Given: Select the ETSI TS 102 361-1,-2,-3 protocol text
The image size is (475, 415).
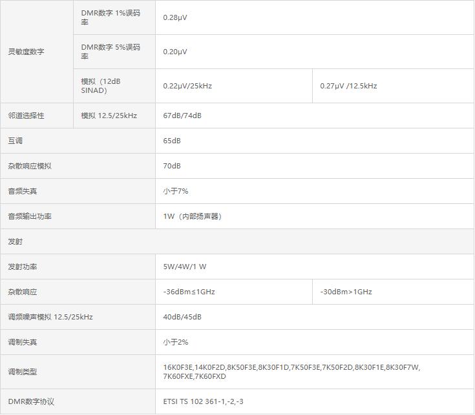Looking at the screenshot, I should coord(203,401).
